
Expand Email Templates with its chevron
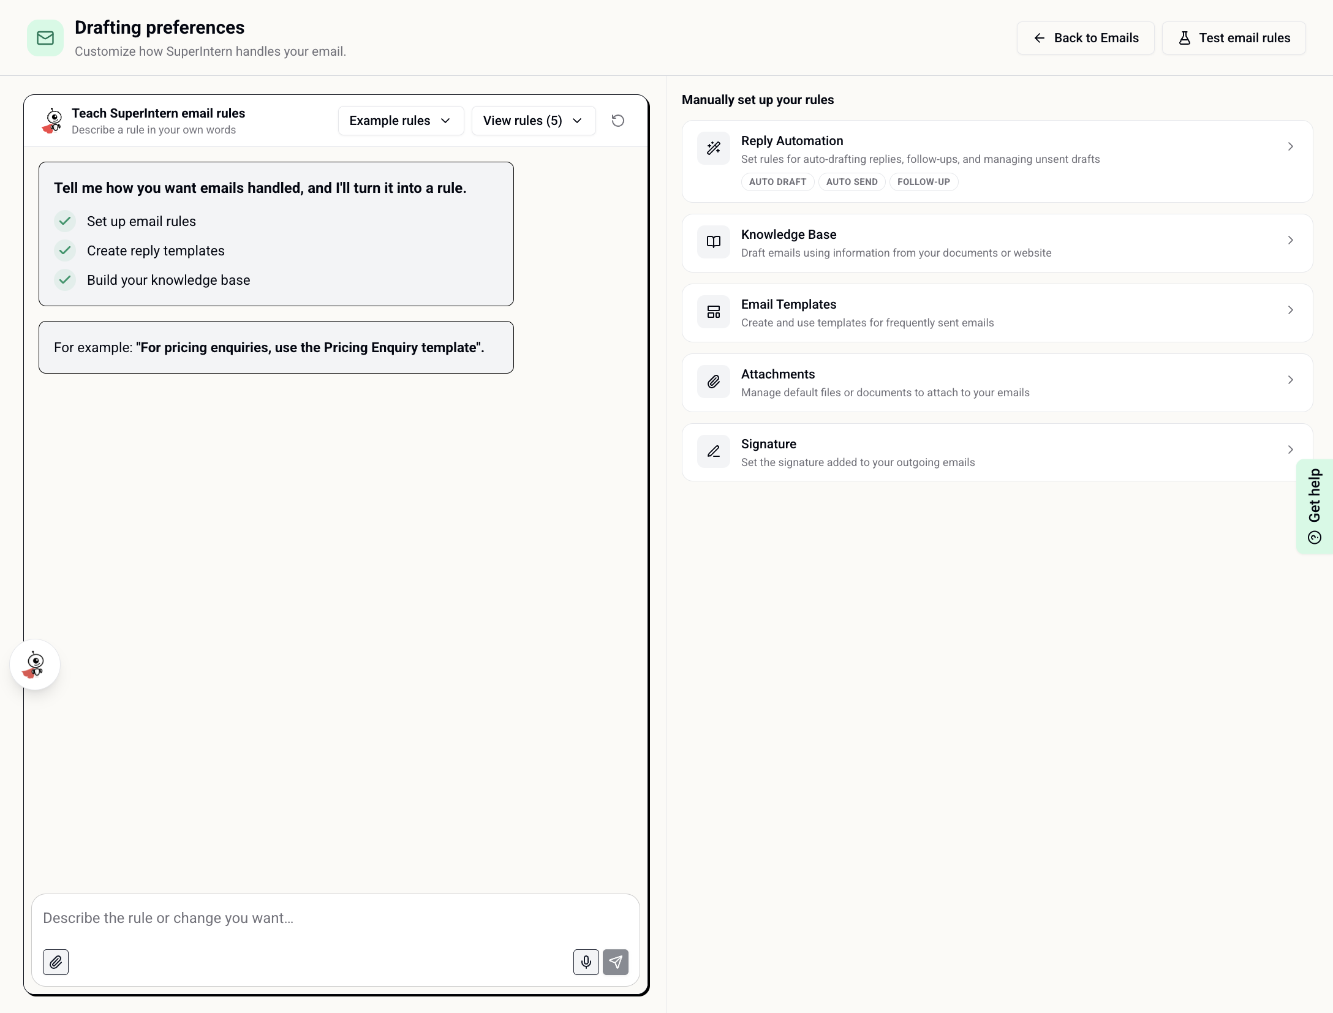pyautogui.click(x=1291, y=310)
